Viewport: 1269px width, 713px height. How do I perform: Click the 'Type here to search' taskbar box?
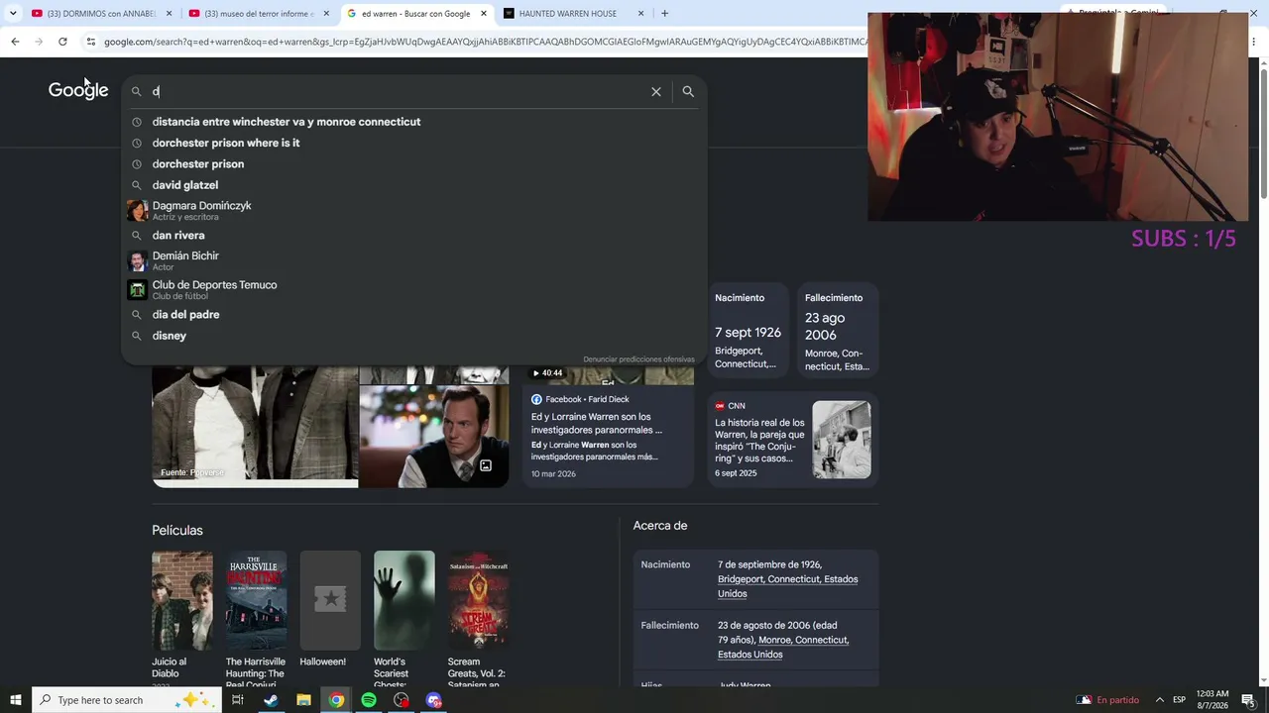126,700
